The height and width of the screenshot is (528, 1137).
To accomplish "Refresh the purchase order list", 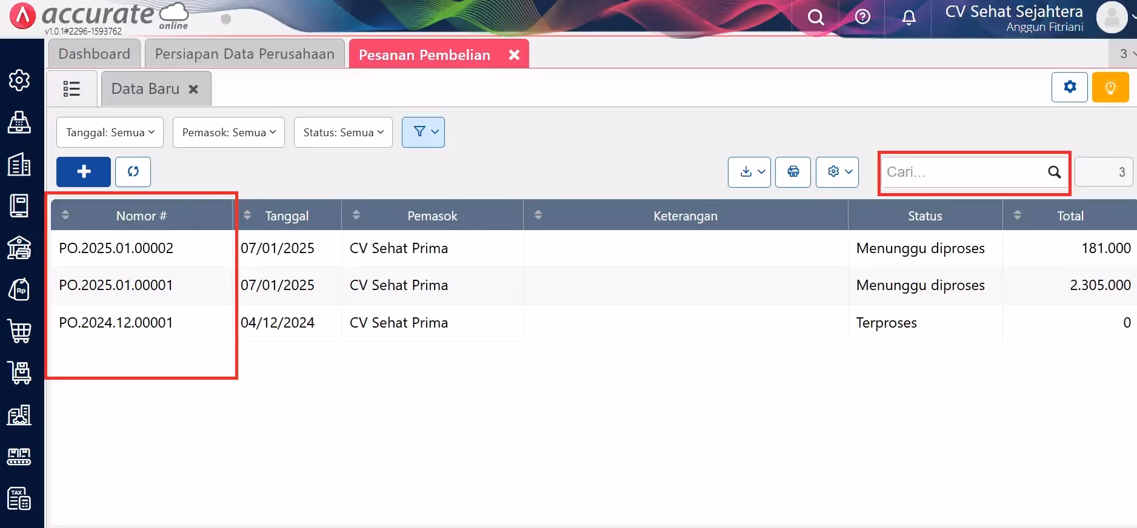I will point(133,172).
